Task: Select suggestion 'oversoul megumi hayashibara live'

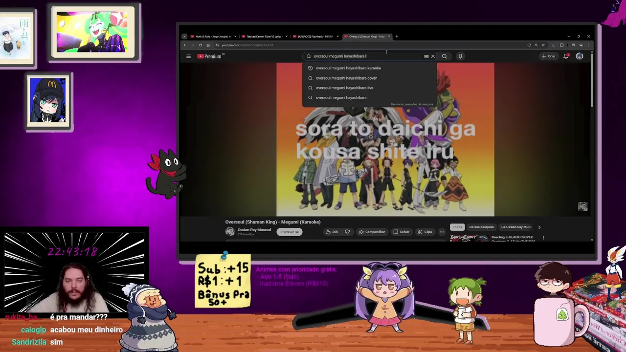Action: point(369,88)
